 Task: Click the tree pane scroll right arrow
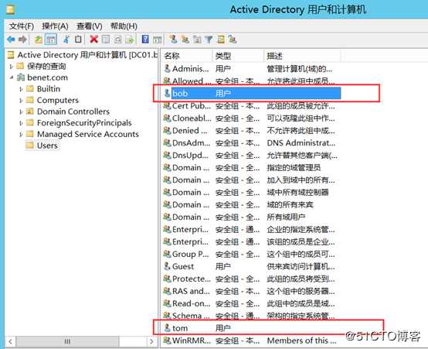pos(151,341)
